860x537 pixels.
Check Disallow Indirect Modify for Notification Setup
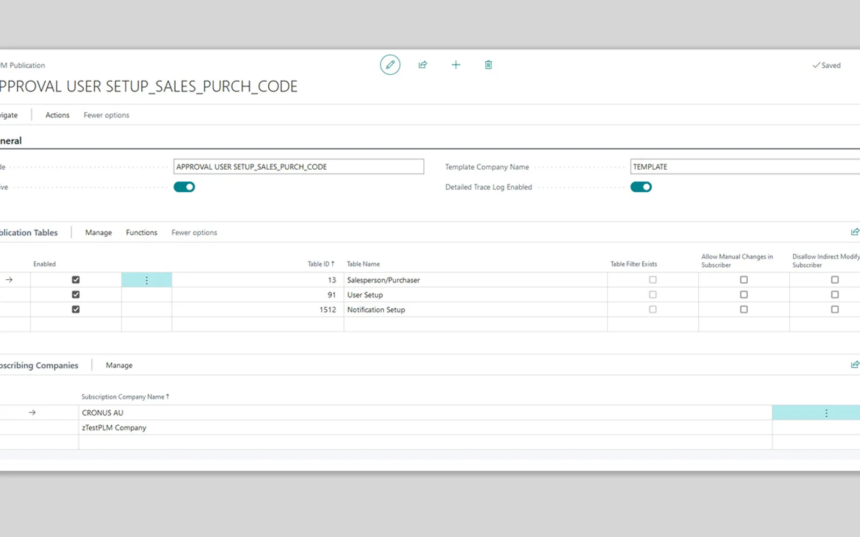(835, 309)
